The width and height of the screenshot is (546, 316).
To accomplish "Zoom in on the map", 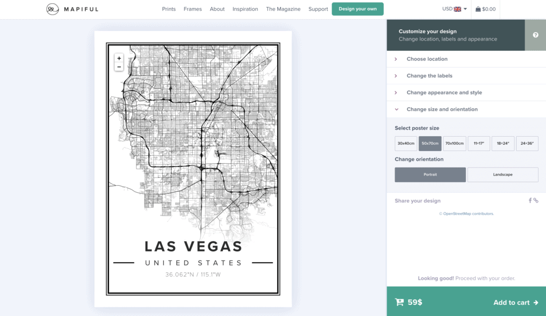I will [x=119, y=58].
